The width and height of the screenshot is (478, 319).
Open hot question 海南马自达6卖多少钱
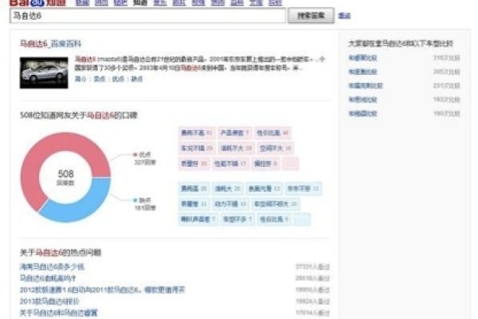52,267
